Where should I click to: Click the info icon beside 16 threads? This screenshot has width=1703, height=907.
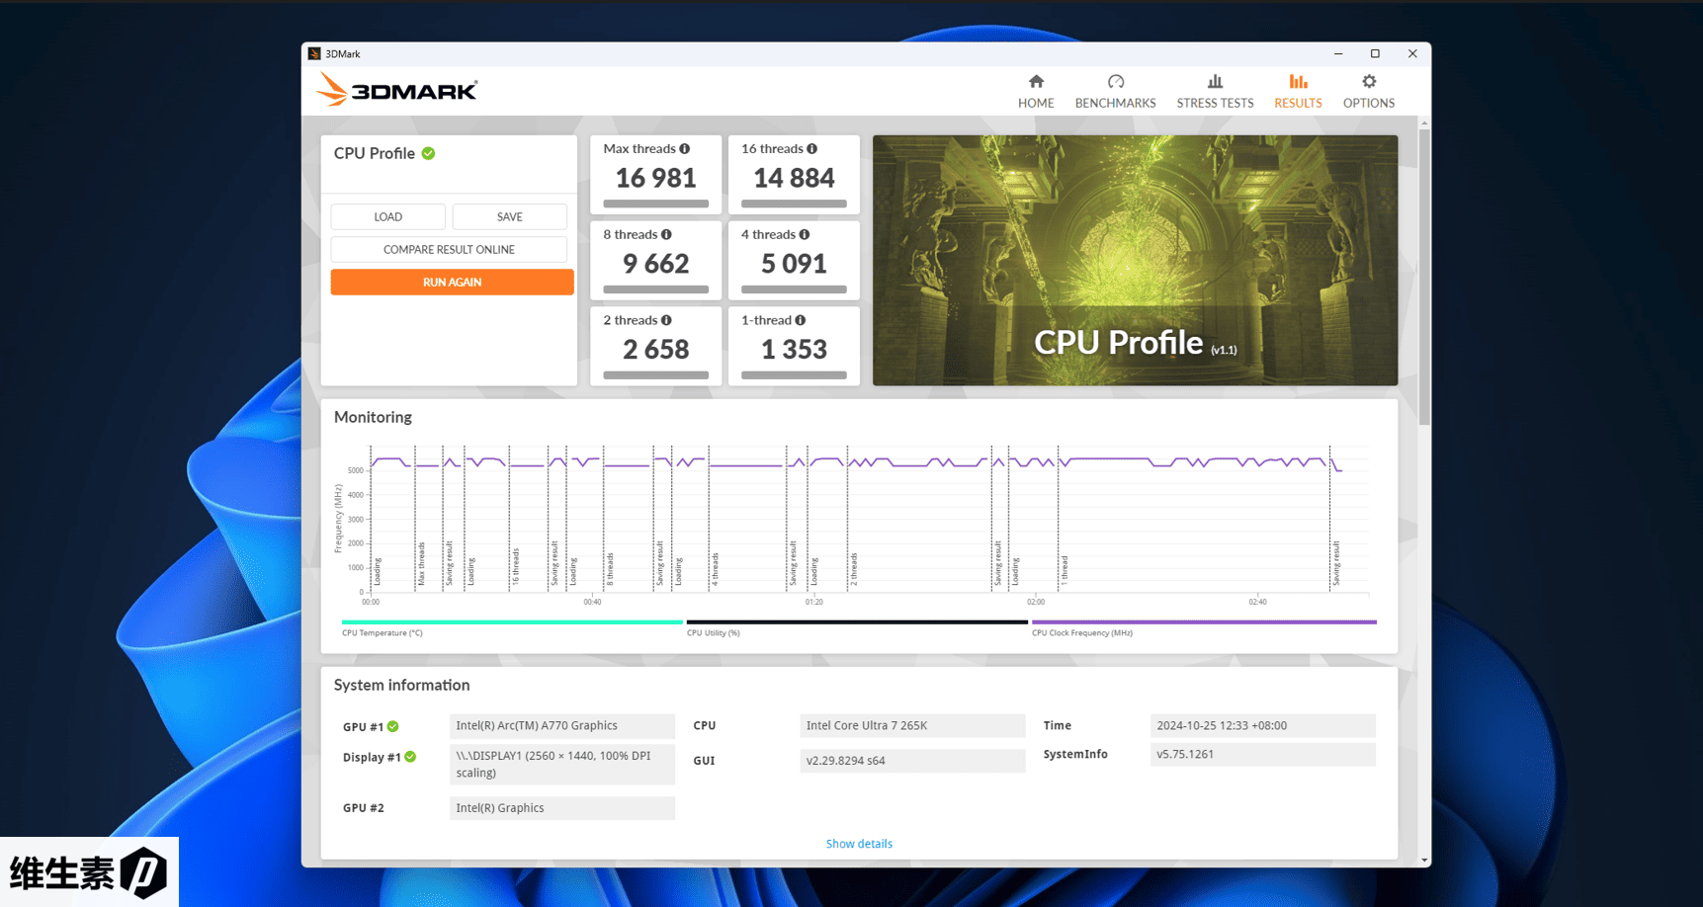click(x=811, y=149)
